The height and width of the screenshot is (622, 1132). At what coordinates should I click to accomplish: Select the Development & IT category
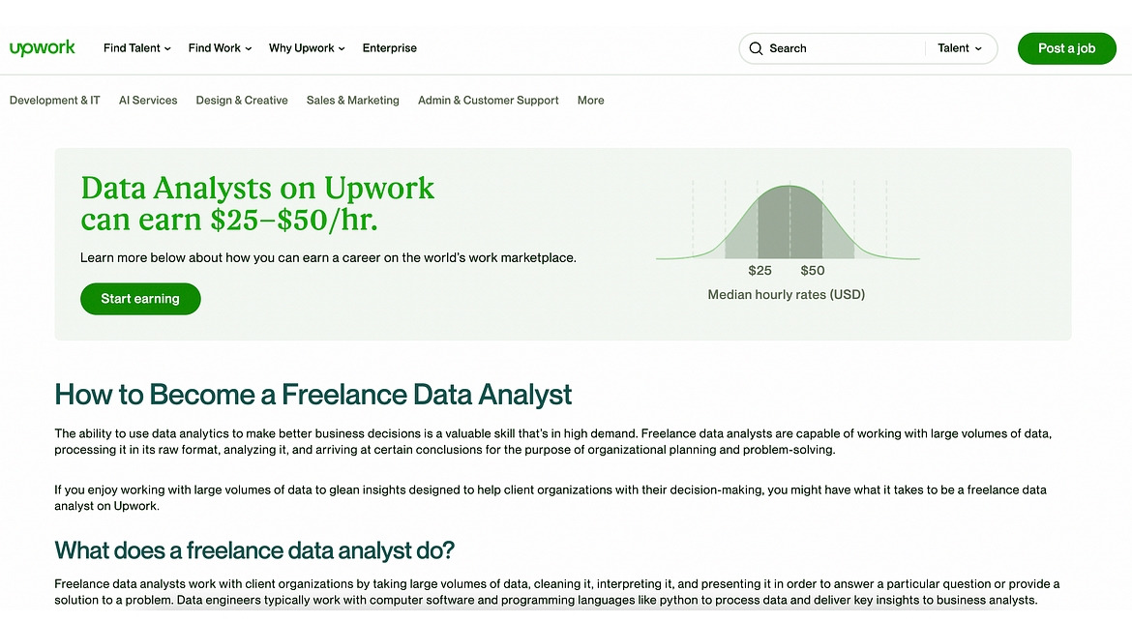click(55, 101)
